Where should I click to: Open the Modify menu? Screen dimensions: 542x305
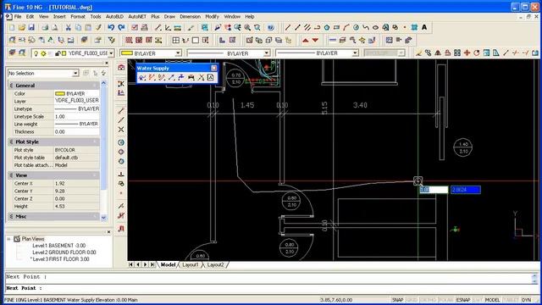212,17
